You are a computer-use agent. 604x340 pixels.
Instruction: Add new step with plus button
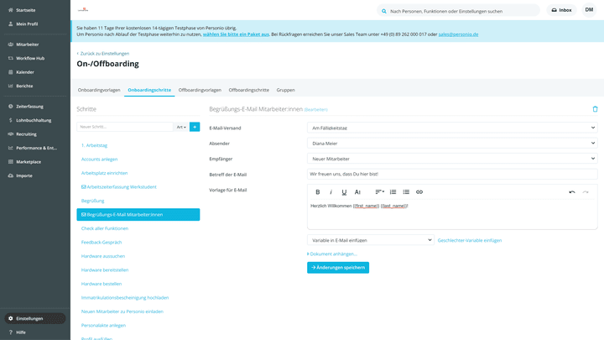(195, 127)
